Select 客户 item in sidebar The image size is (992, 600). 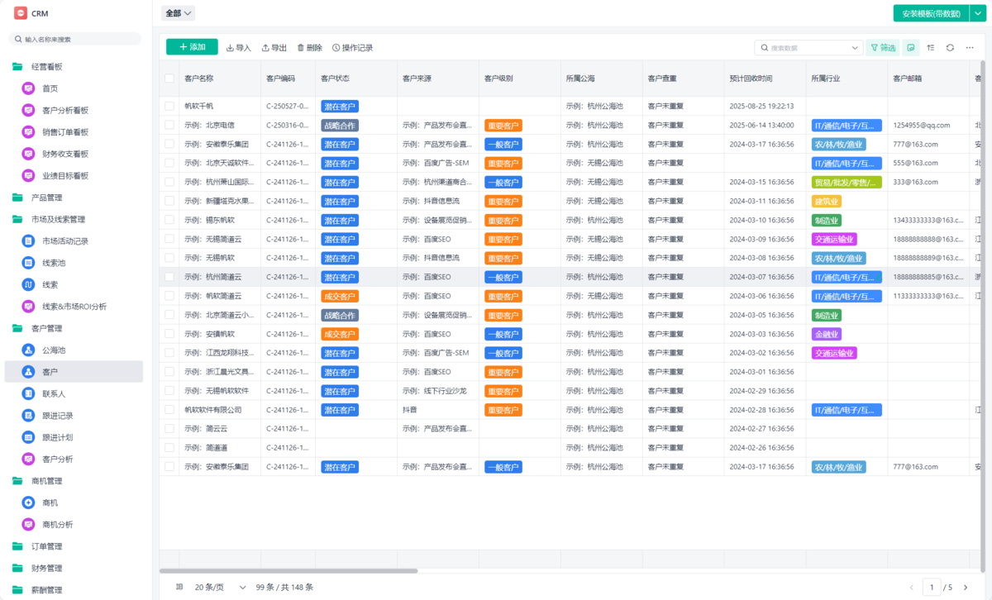point(74,372)
